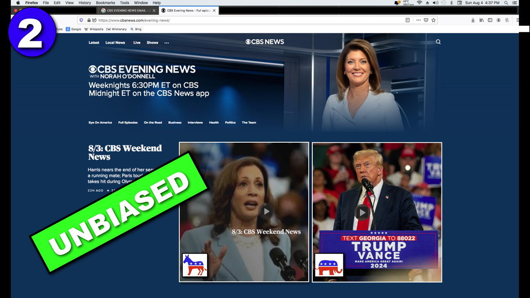Open the Edit menu
This screenshot has width=530, height=298.
point(57,3)
